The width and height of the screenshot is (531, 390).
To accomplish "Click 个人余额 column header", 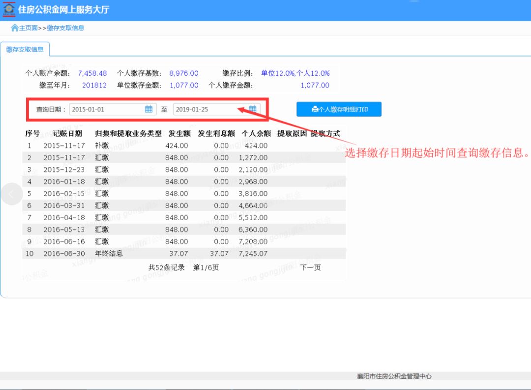I will pos(256,133).
